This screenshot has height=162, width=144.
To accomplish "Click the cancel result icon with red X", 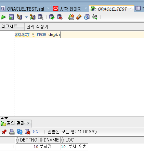I will pyautogui.click(x=27, y=132).
